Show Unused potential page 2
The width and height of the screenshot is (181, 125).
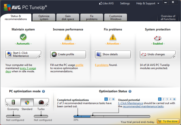[163, 99]
